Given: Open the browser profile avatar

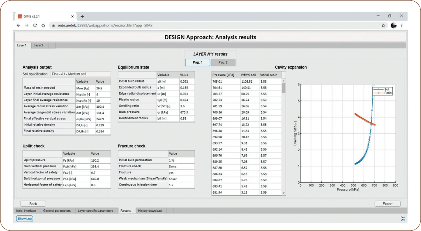Looking at the screenshot, I should 393,25.
